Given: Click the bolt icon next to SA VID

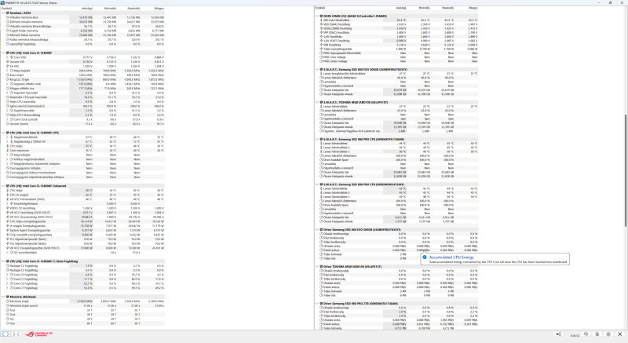Looking at the screenshot, I should pyautogui.click(x=8, y=66).
